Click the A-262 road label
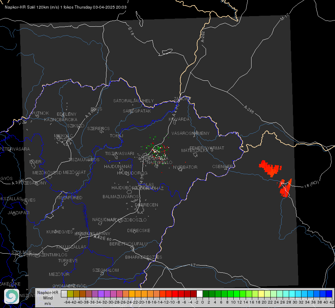The width and height of the screenshot is (335, 308). (203, 37)
